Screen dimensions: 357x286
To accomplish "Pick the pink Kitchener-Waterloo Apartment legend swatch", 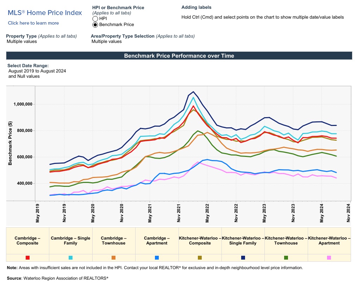I will tap(329, 258).
